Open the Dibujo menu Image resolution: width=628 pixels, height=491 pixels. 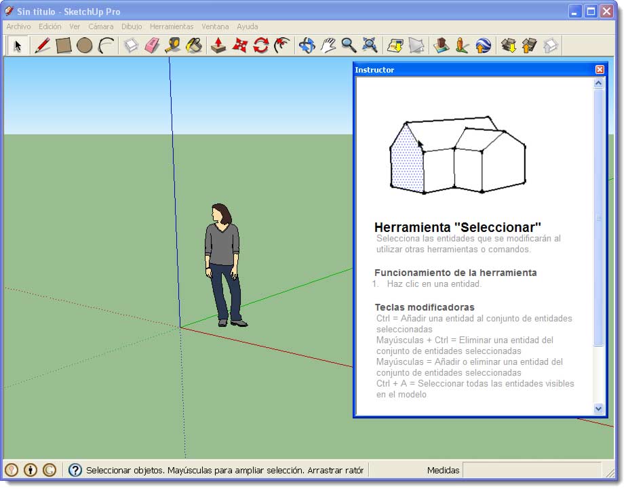132,26
